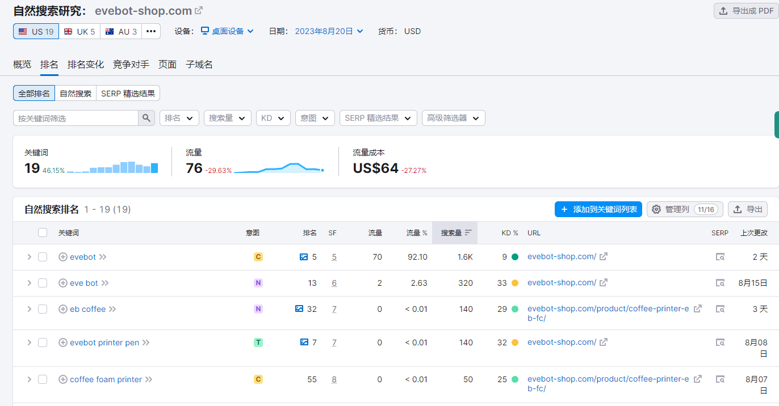The height and width of the screenshot is (406, 779).
Task: Expand the evebot keyword row
Action: (29, 257)
